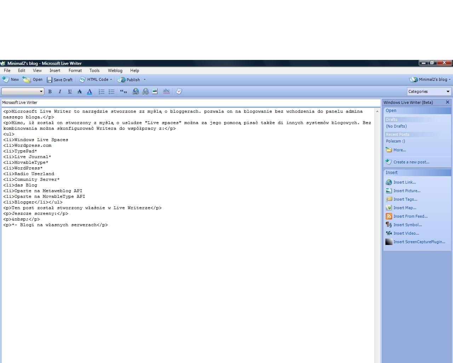The image size is (453, 363).
Task: Place cursor on the "<li>Oparte na Metaweblog API" line
Action: coord(43,191)
